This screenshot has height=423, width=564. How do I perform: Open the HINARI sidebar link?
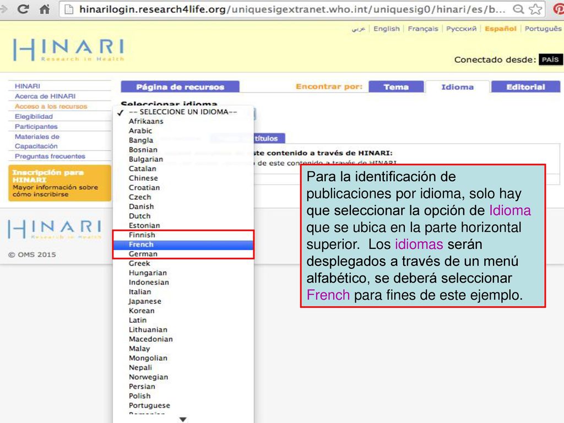(28, 86)
